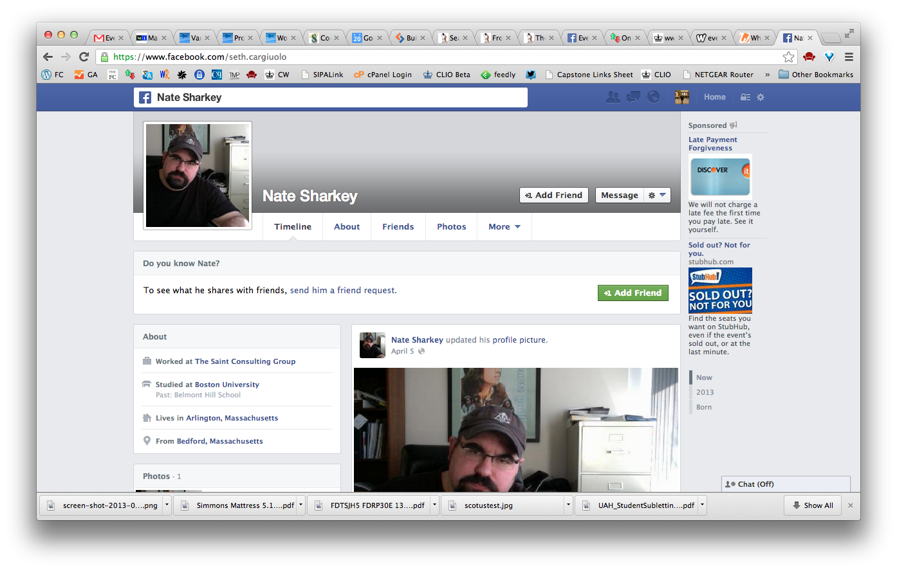Open Arlington, Massachusetts link
The height and width of the screenshot is (571, 897).
pos(232,418)
